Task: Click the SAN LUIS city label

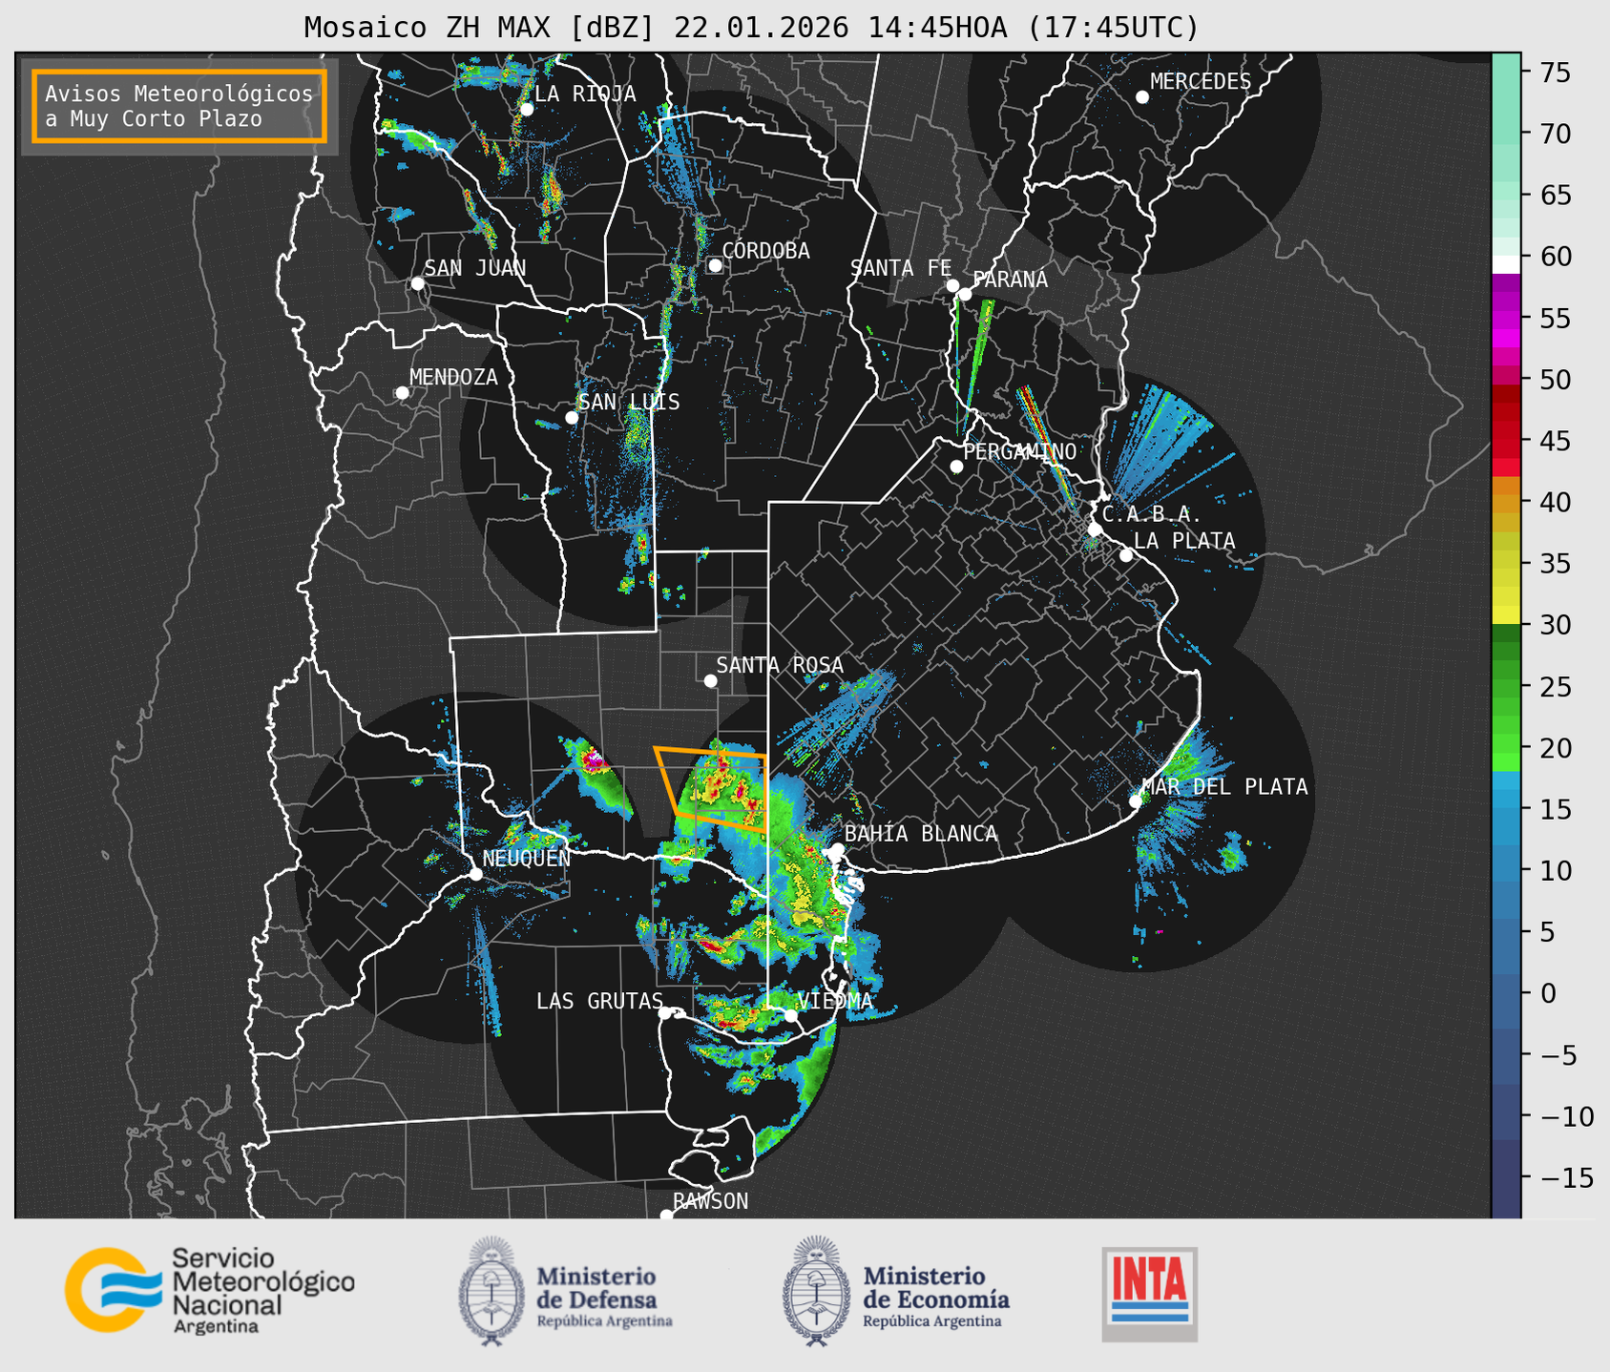Action: (629, 402)
